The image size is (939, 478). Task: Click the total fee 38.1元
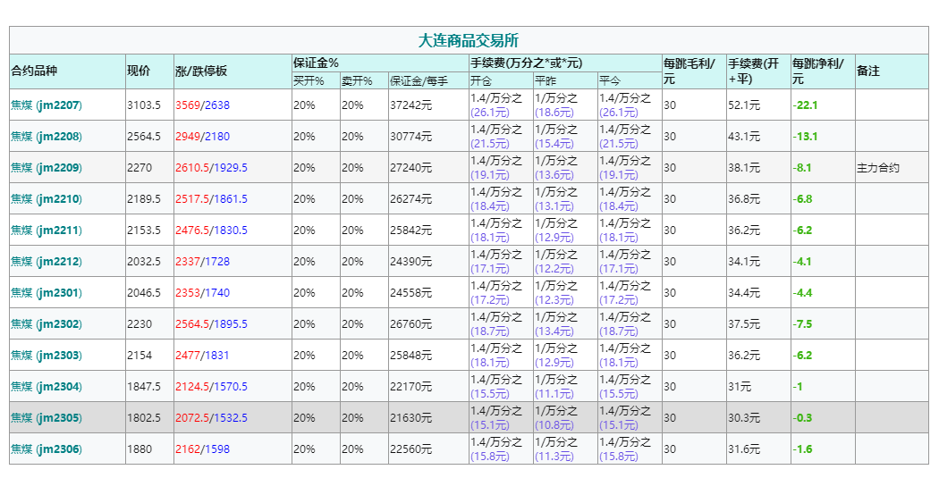click(744, 168)
